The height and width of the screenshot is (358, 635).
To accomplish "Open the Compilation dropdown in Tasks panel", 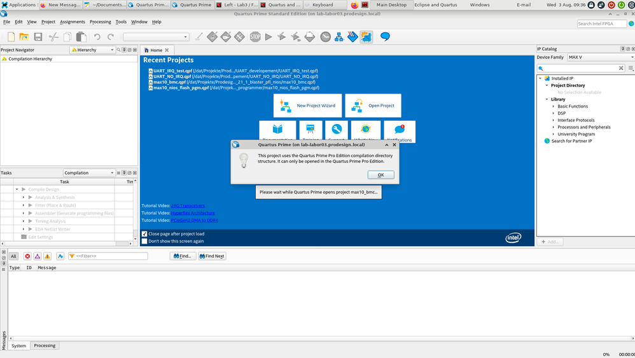I will [89, 173].
